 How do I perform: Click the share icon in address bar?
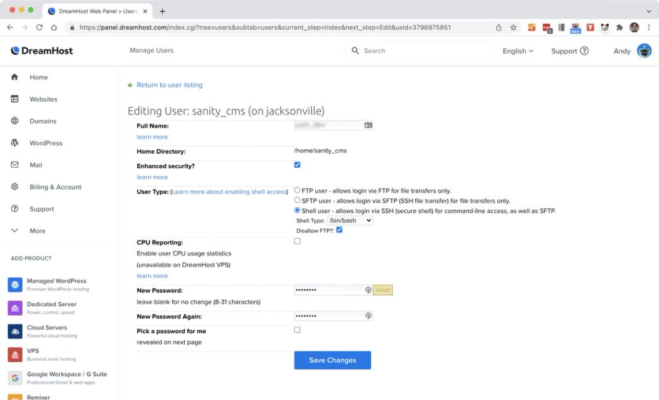click(499, 27)
